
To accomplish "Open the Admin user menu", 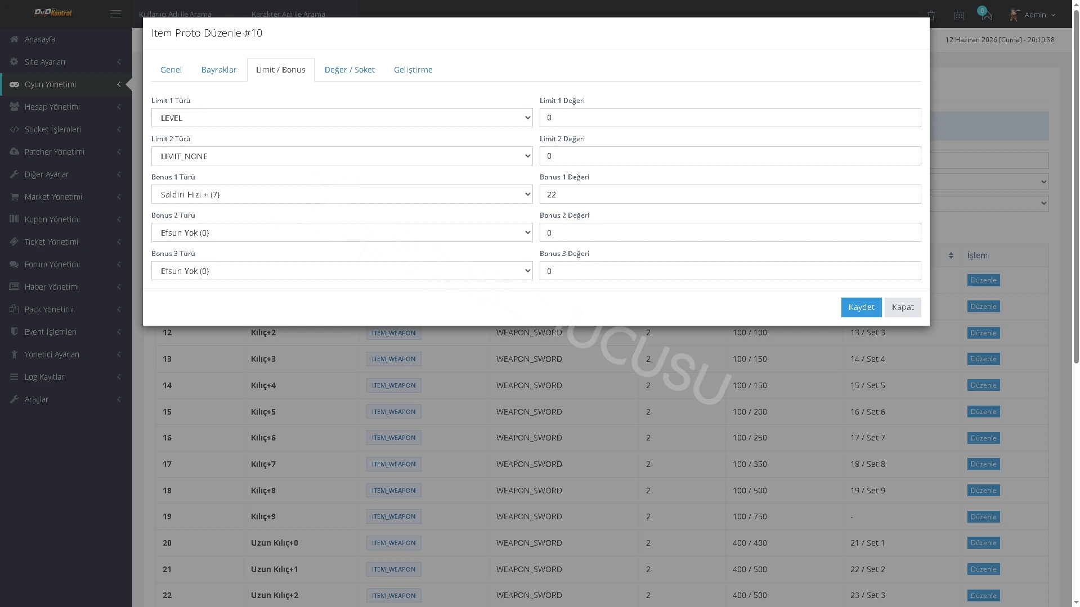I will (1033, 15).
